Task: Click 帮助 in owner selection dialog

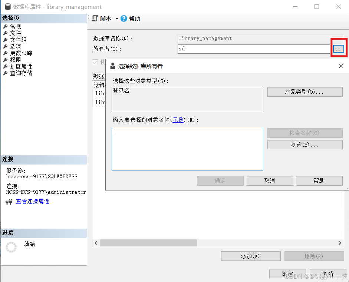Action: [319, 181]
